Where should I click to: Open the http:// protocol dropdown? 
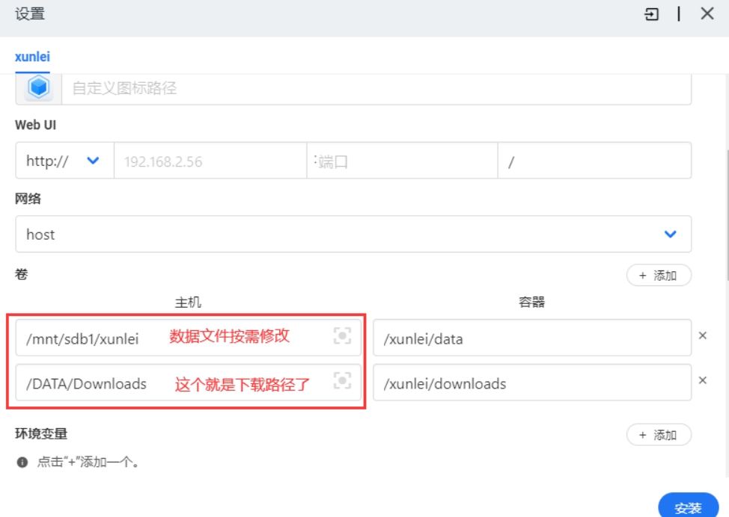click(x=63, y=161)
